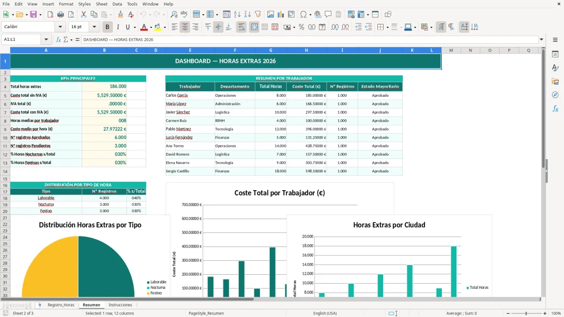Open Conditional Formatting dropdown arrow
The width and height of the screenshot is (564, 317).
tap(431, 27)
